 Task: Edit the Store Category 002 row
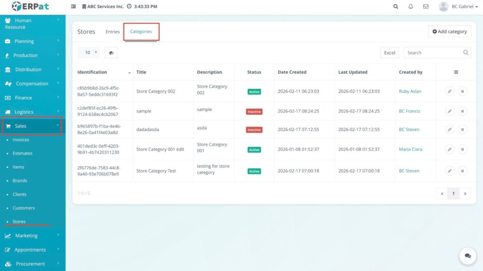click(x=450, y=91)
